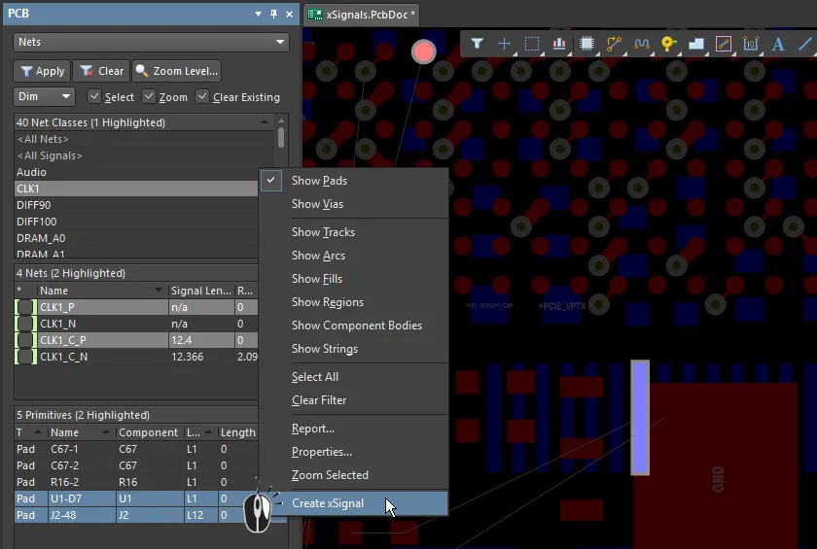Select the Align Objects bar chart icon

(558, 44)
